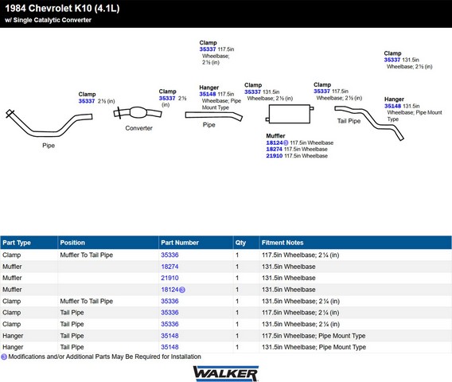Open 35148 for hanger 131.5in Wheelbase row
Viewport: 452px width, 382px height.
click(x=169, y=347)
